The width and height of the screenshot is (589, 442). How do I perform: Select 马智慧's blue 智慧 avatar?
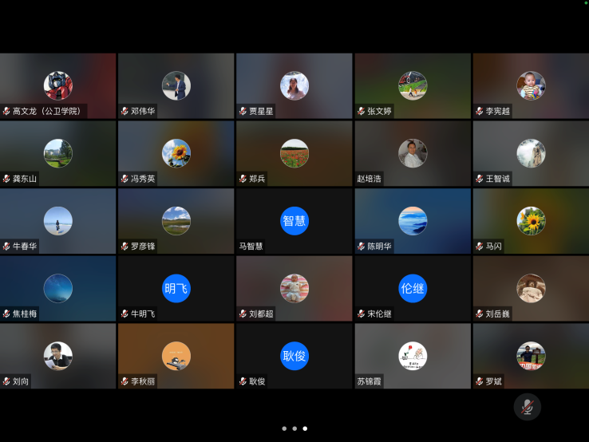coord(294,221)
